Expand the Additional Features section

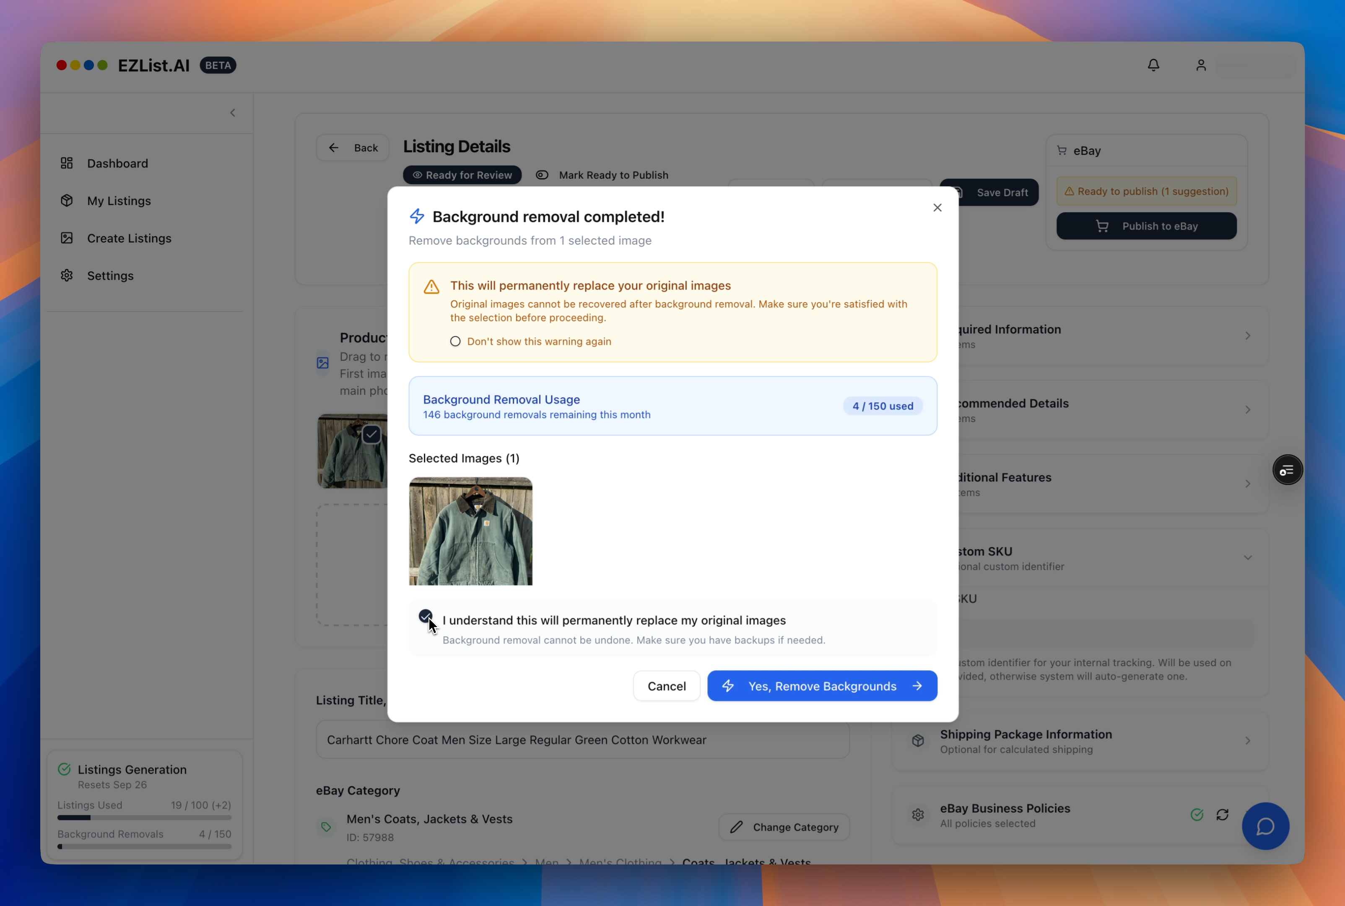(1247, 484)
